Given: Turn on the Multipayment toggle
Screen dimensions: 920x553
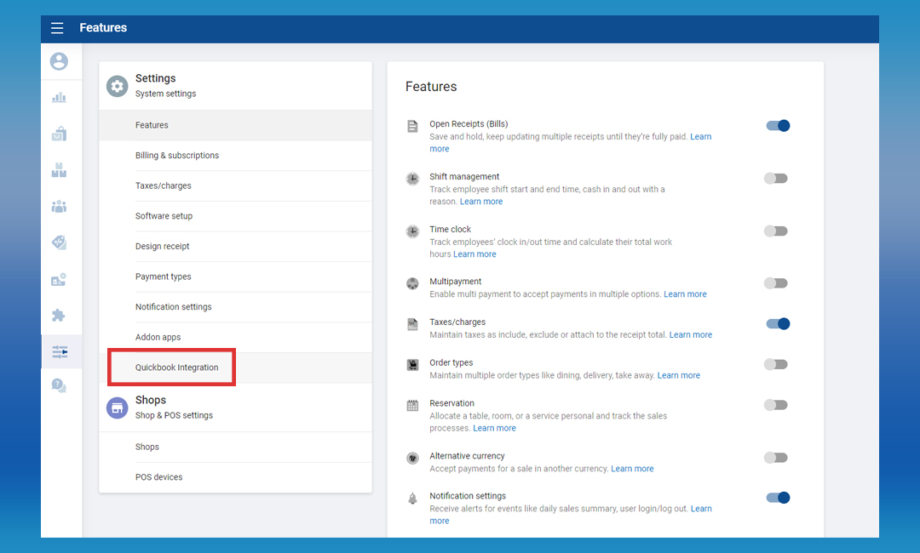Looking at the screenshot, I should 775,283.
